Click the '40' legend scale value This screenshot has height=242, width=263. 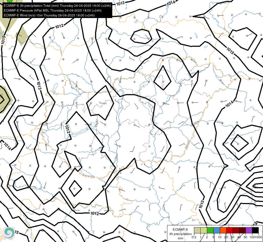(x=239, y=237)
